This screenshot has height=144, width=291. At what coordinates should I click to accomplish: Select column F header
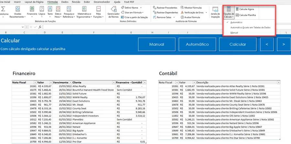coord(94,33)
